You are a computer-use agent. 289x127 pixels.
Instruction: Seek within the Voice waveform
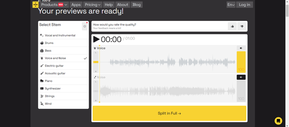(167, 62)
